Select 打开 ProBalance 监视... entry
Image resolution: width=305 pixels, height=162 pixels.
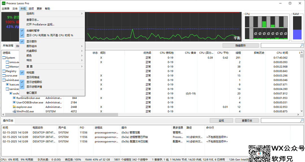pos(52,24)
